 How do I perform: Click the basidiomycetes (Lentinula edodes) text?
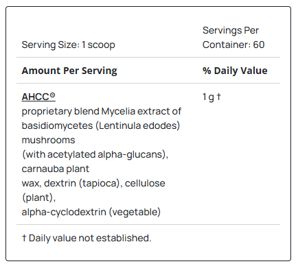(101, 125)
